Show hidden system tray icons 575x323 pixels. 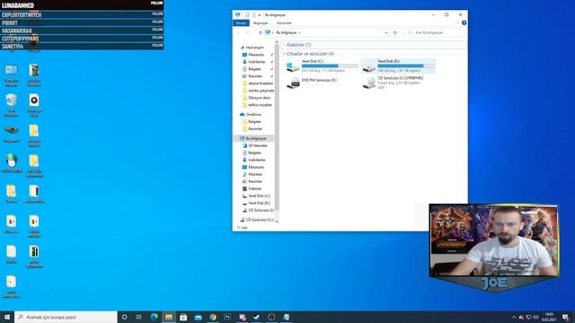click(514, 317)
